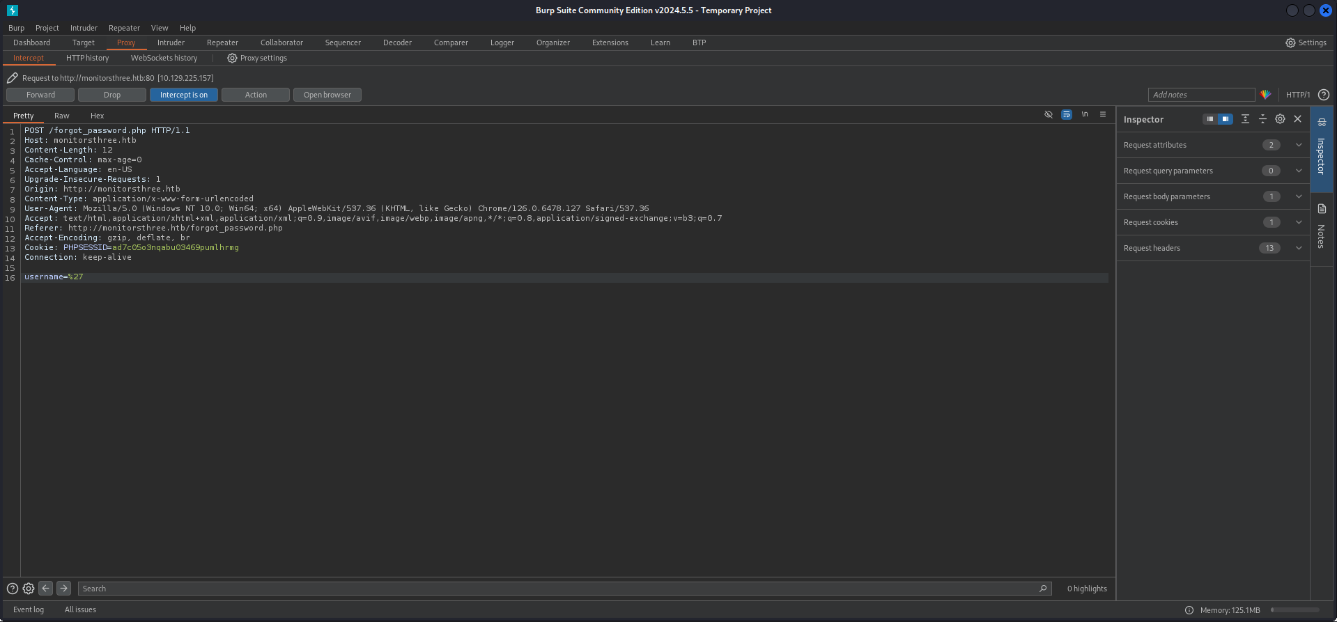Click the search settings gear icon
This screenshot has width=1337, height=622.
(x=29, y=589)
